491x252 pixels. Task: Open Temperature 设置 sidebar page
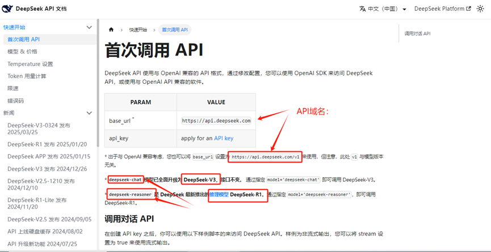tap(31, 64)
